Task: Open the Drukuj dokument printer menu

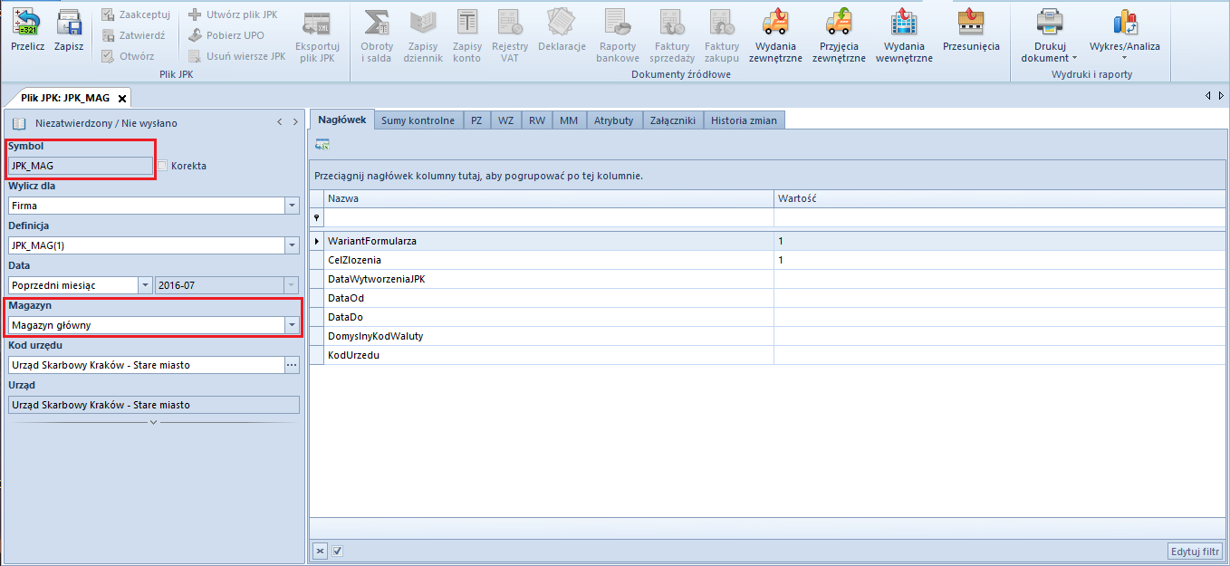Action: (x=1050, y=36)
